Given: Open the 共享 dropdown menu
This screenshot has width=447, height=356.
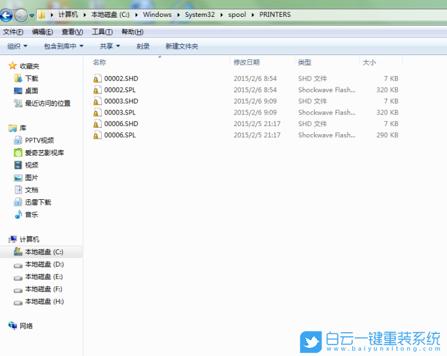Looking at the screenshot, I should click(x=110, y=46).
